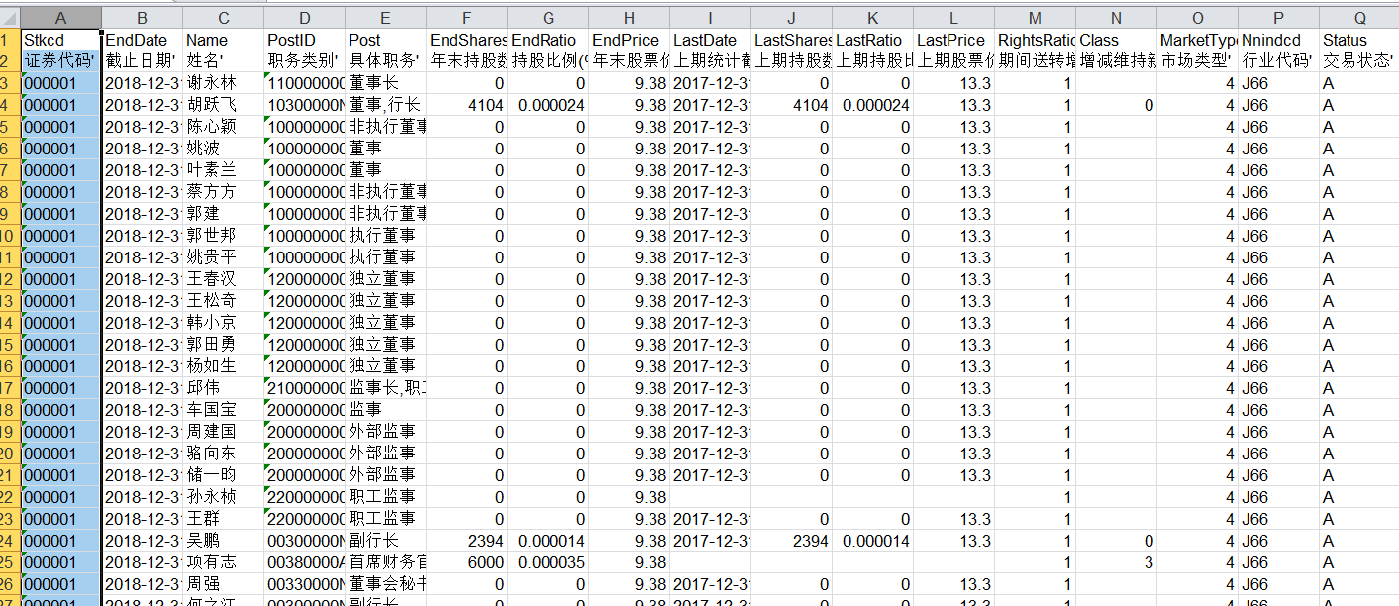The height and width of the screenshot is (606, 1399).
Task: Click EndShares value 6000
Action: (467, 562)
